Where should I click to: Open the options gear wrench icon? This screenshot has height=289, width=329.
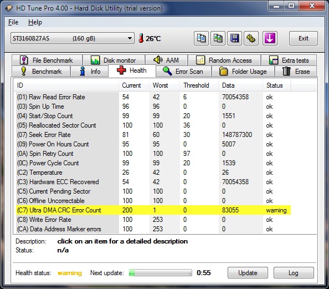point(251,38)
